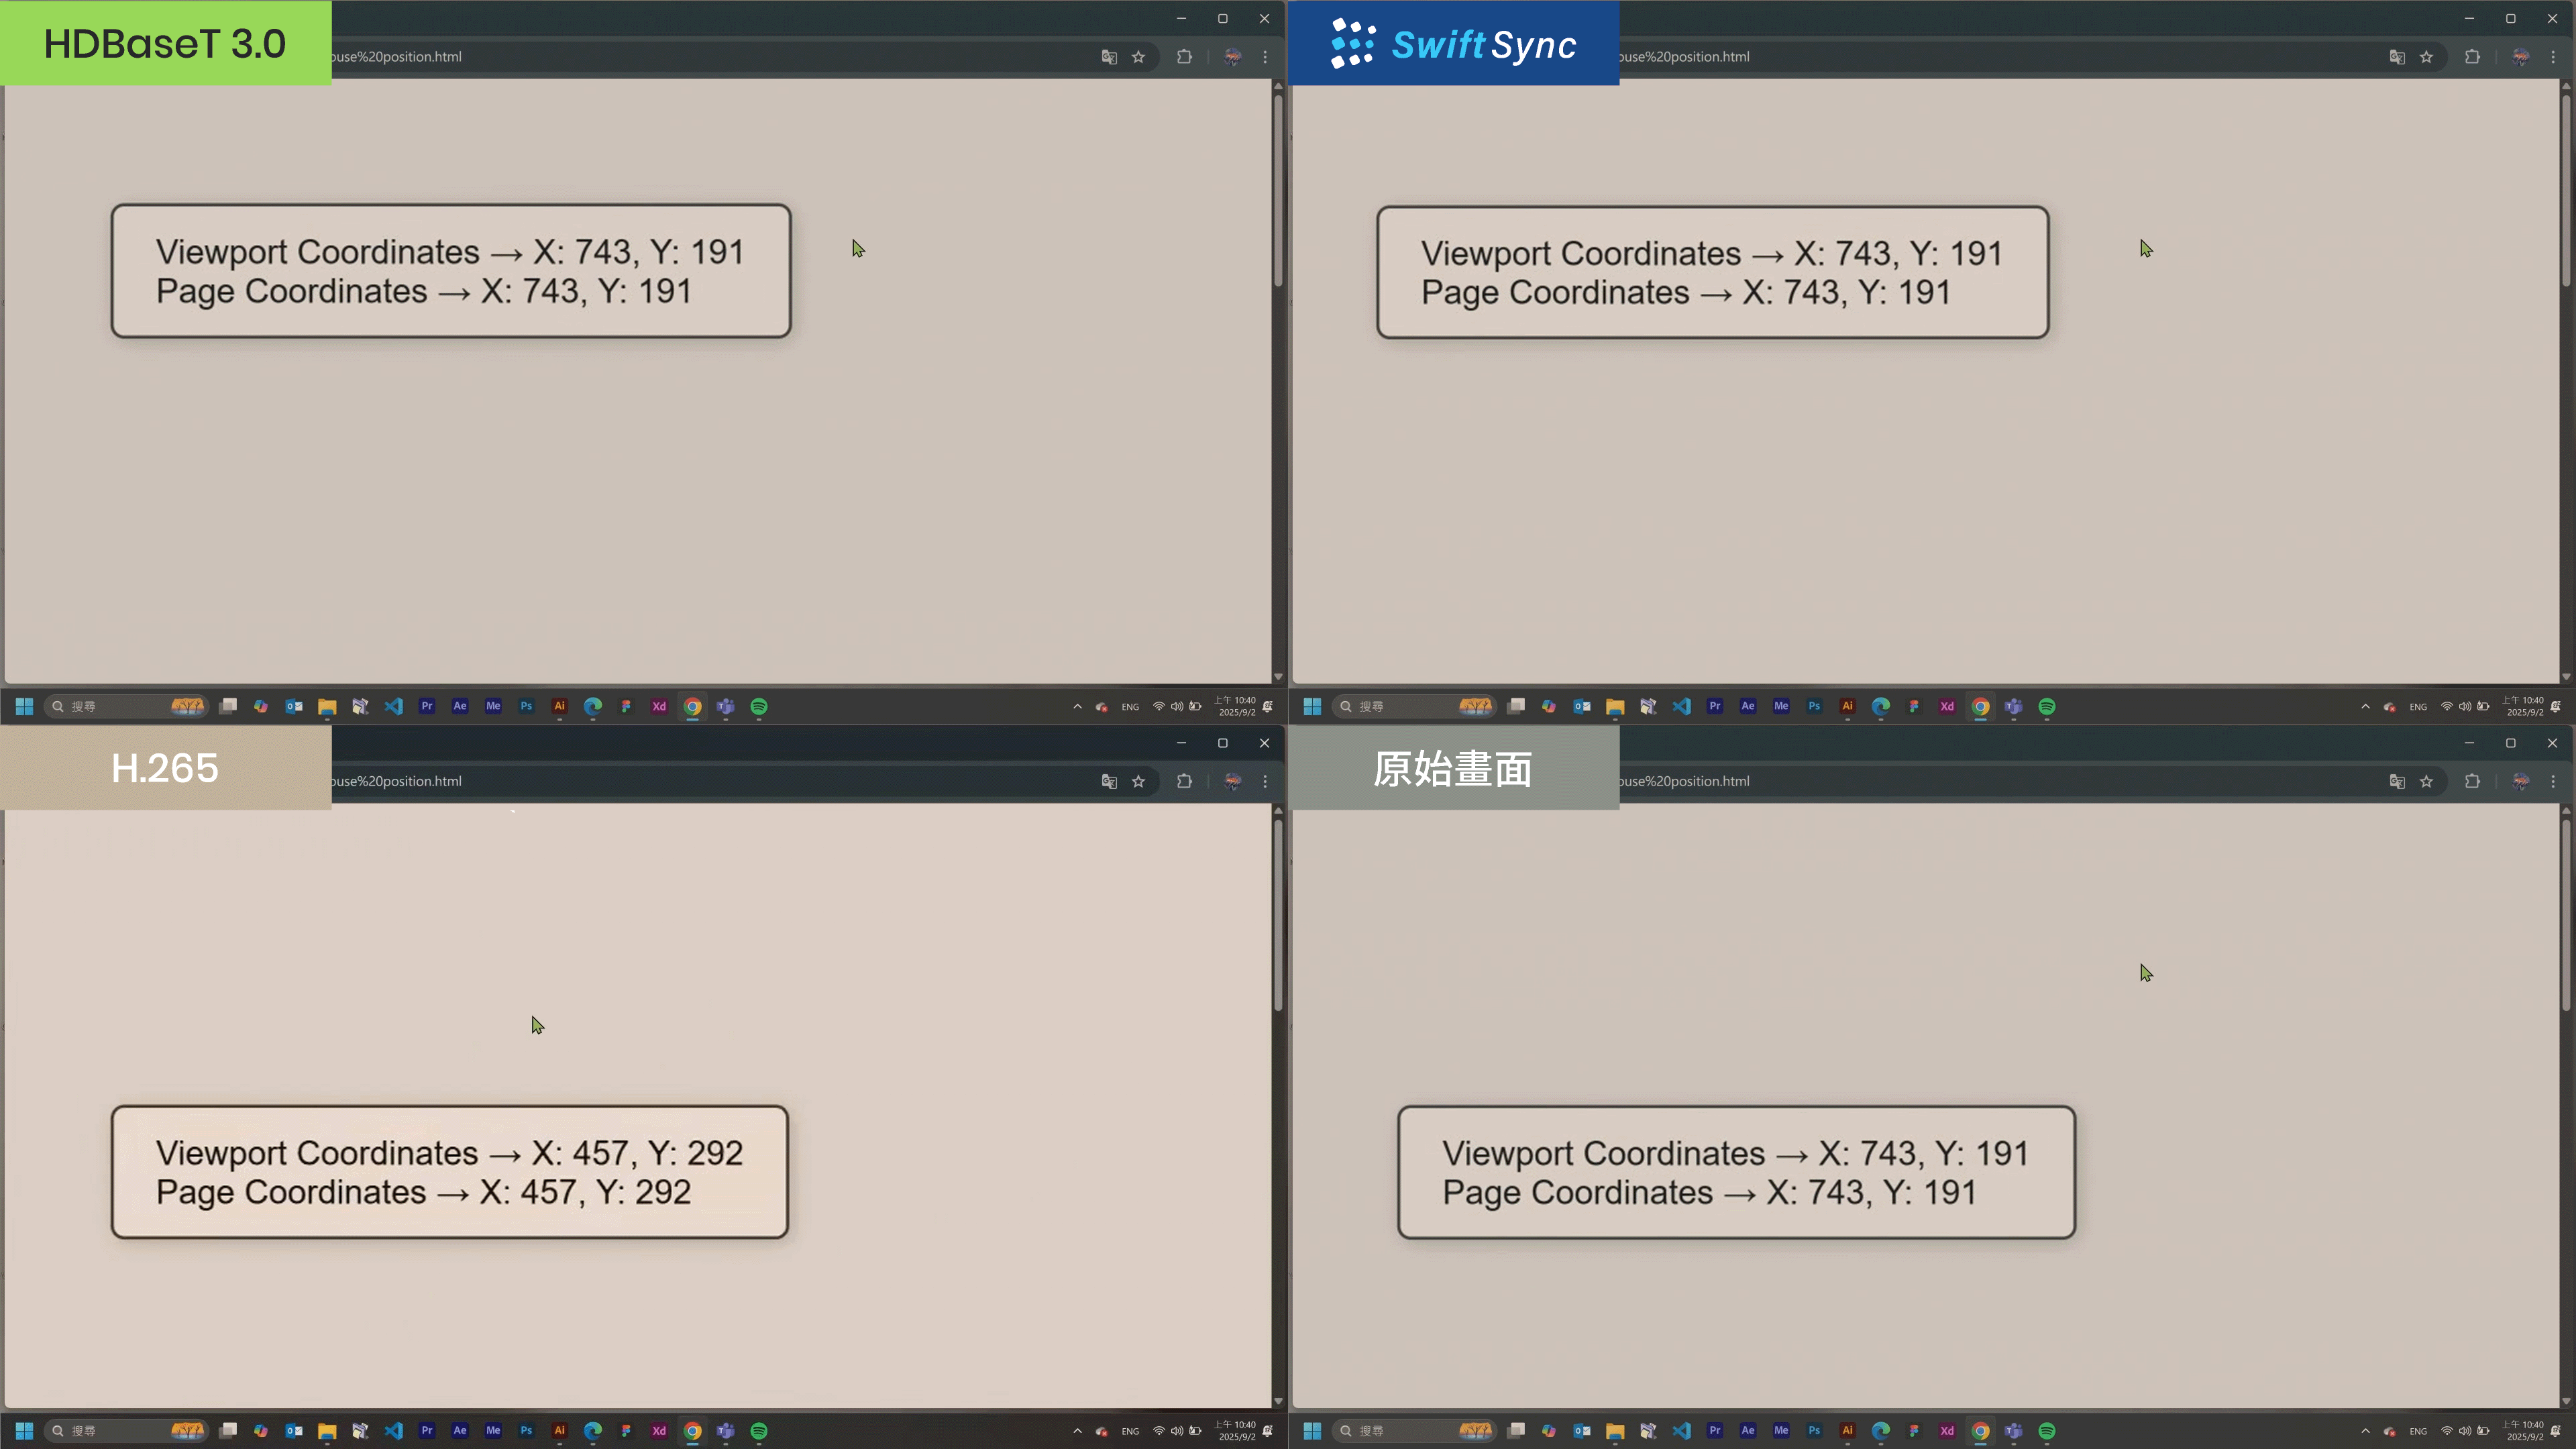Toggle Task View in the H.265 panel taskbar
The image size is (2576, 1449).
pyautogui.click(x=228, y=1431)
